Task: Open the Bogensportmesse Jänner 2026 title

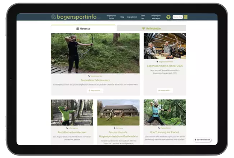Action: (165, 66)
